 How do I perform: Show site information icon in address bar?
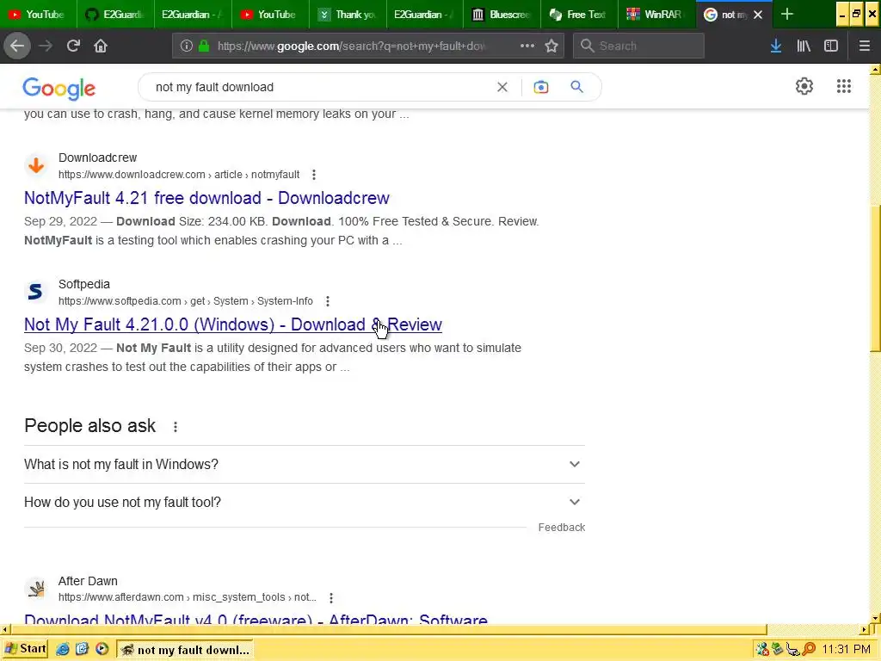(186, 46)
